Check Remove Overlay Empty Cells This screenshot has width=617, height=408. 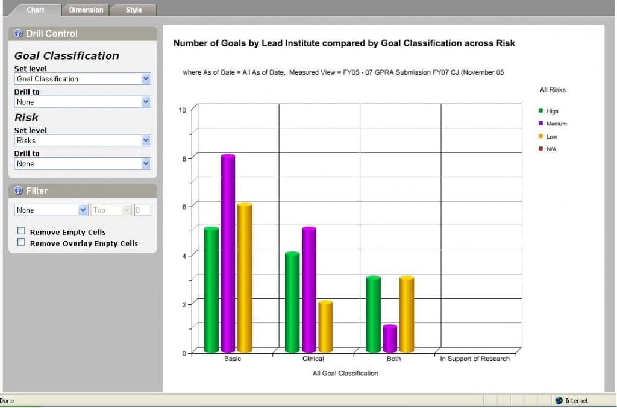pyautogui.click(x=21, y=243)
